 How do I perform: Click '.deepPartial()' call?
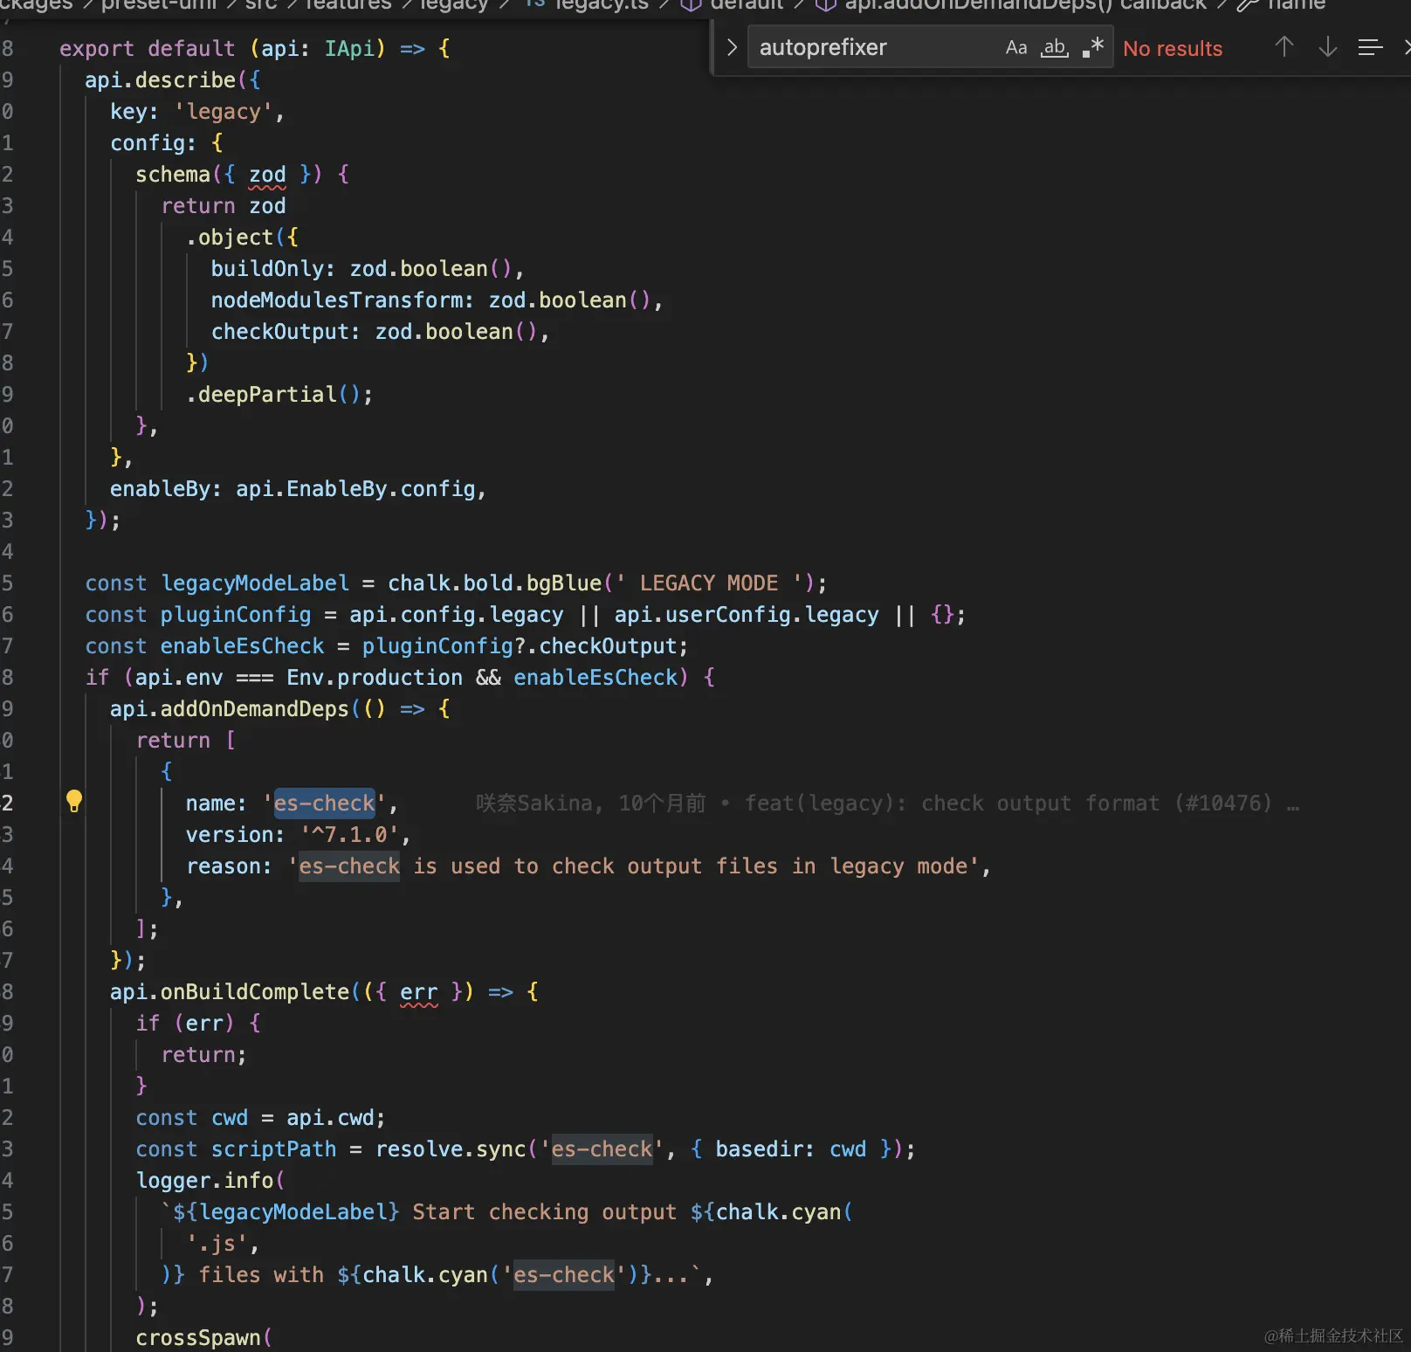279,395
